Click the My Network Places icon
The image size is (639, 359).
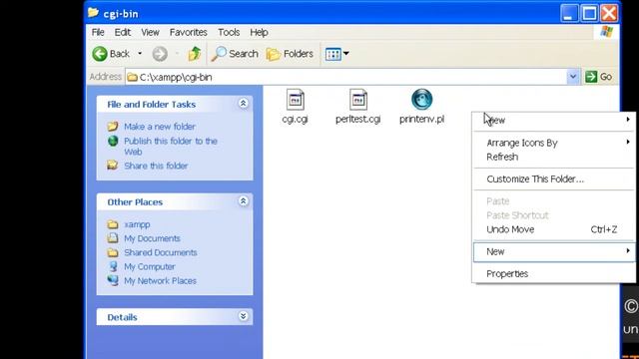point(113,280)
